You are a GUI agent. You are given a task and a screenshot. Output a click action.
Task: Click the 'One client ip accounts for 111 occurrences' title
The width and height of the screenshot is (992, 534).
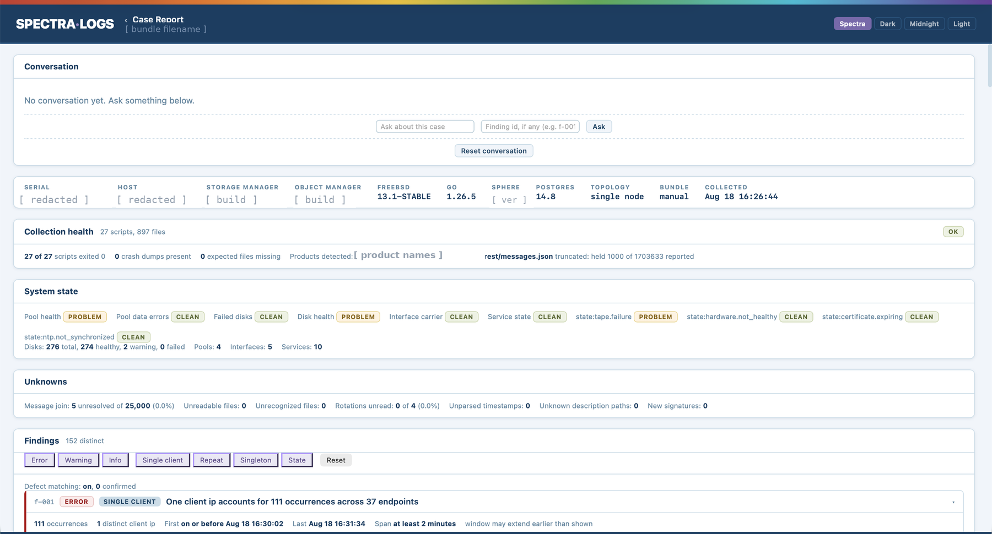292,502
